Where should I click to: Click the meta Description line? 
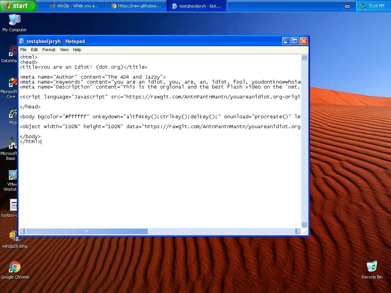coord(160,87)
